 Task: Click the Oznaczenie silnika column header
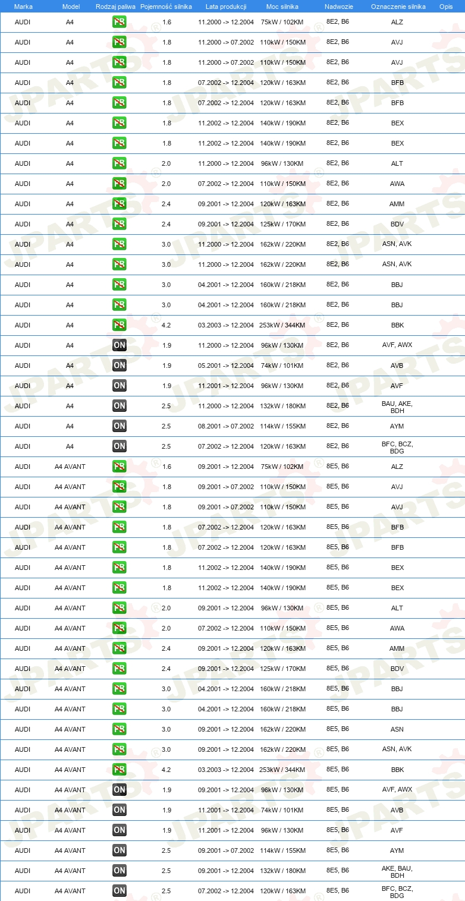coord(398,7)
